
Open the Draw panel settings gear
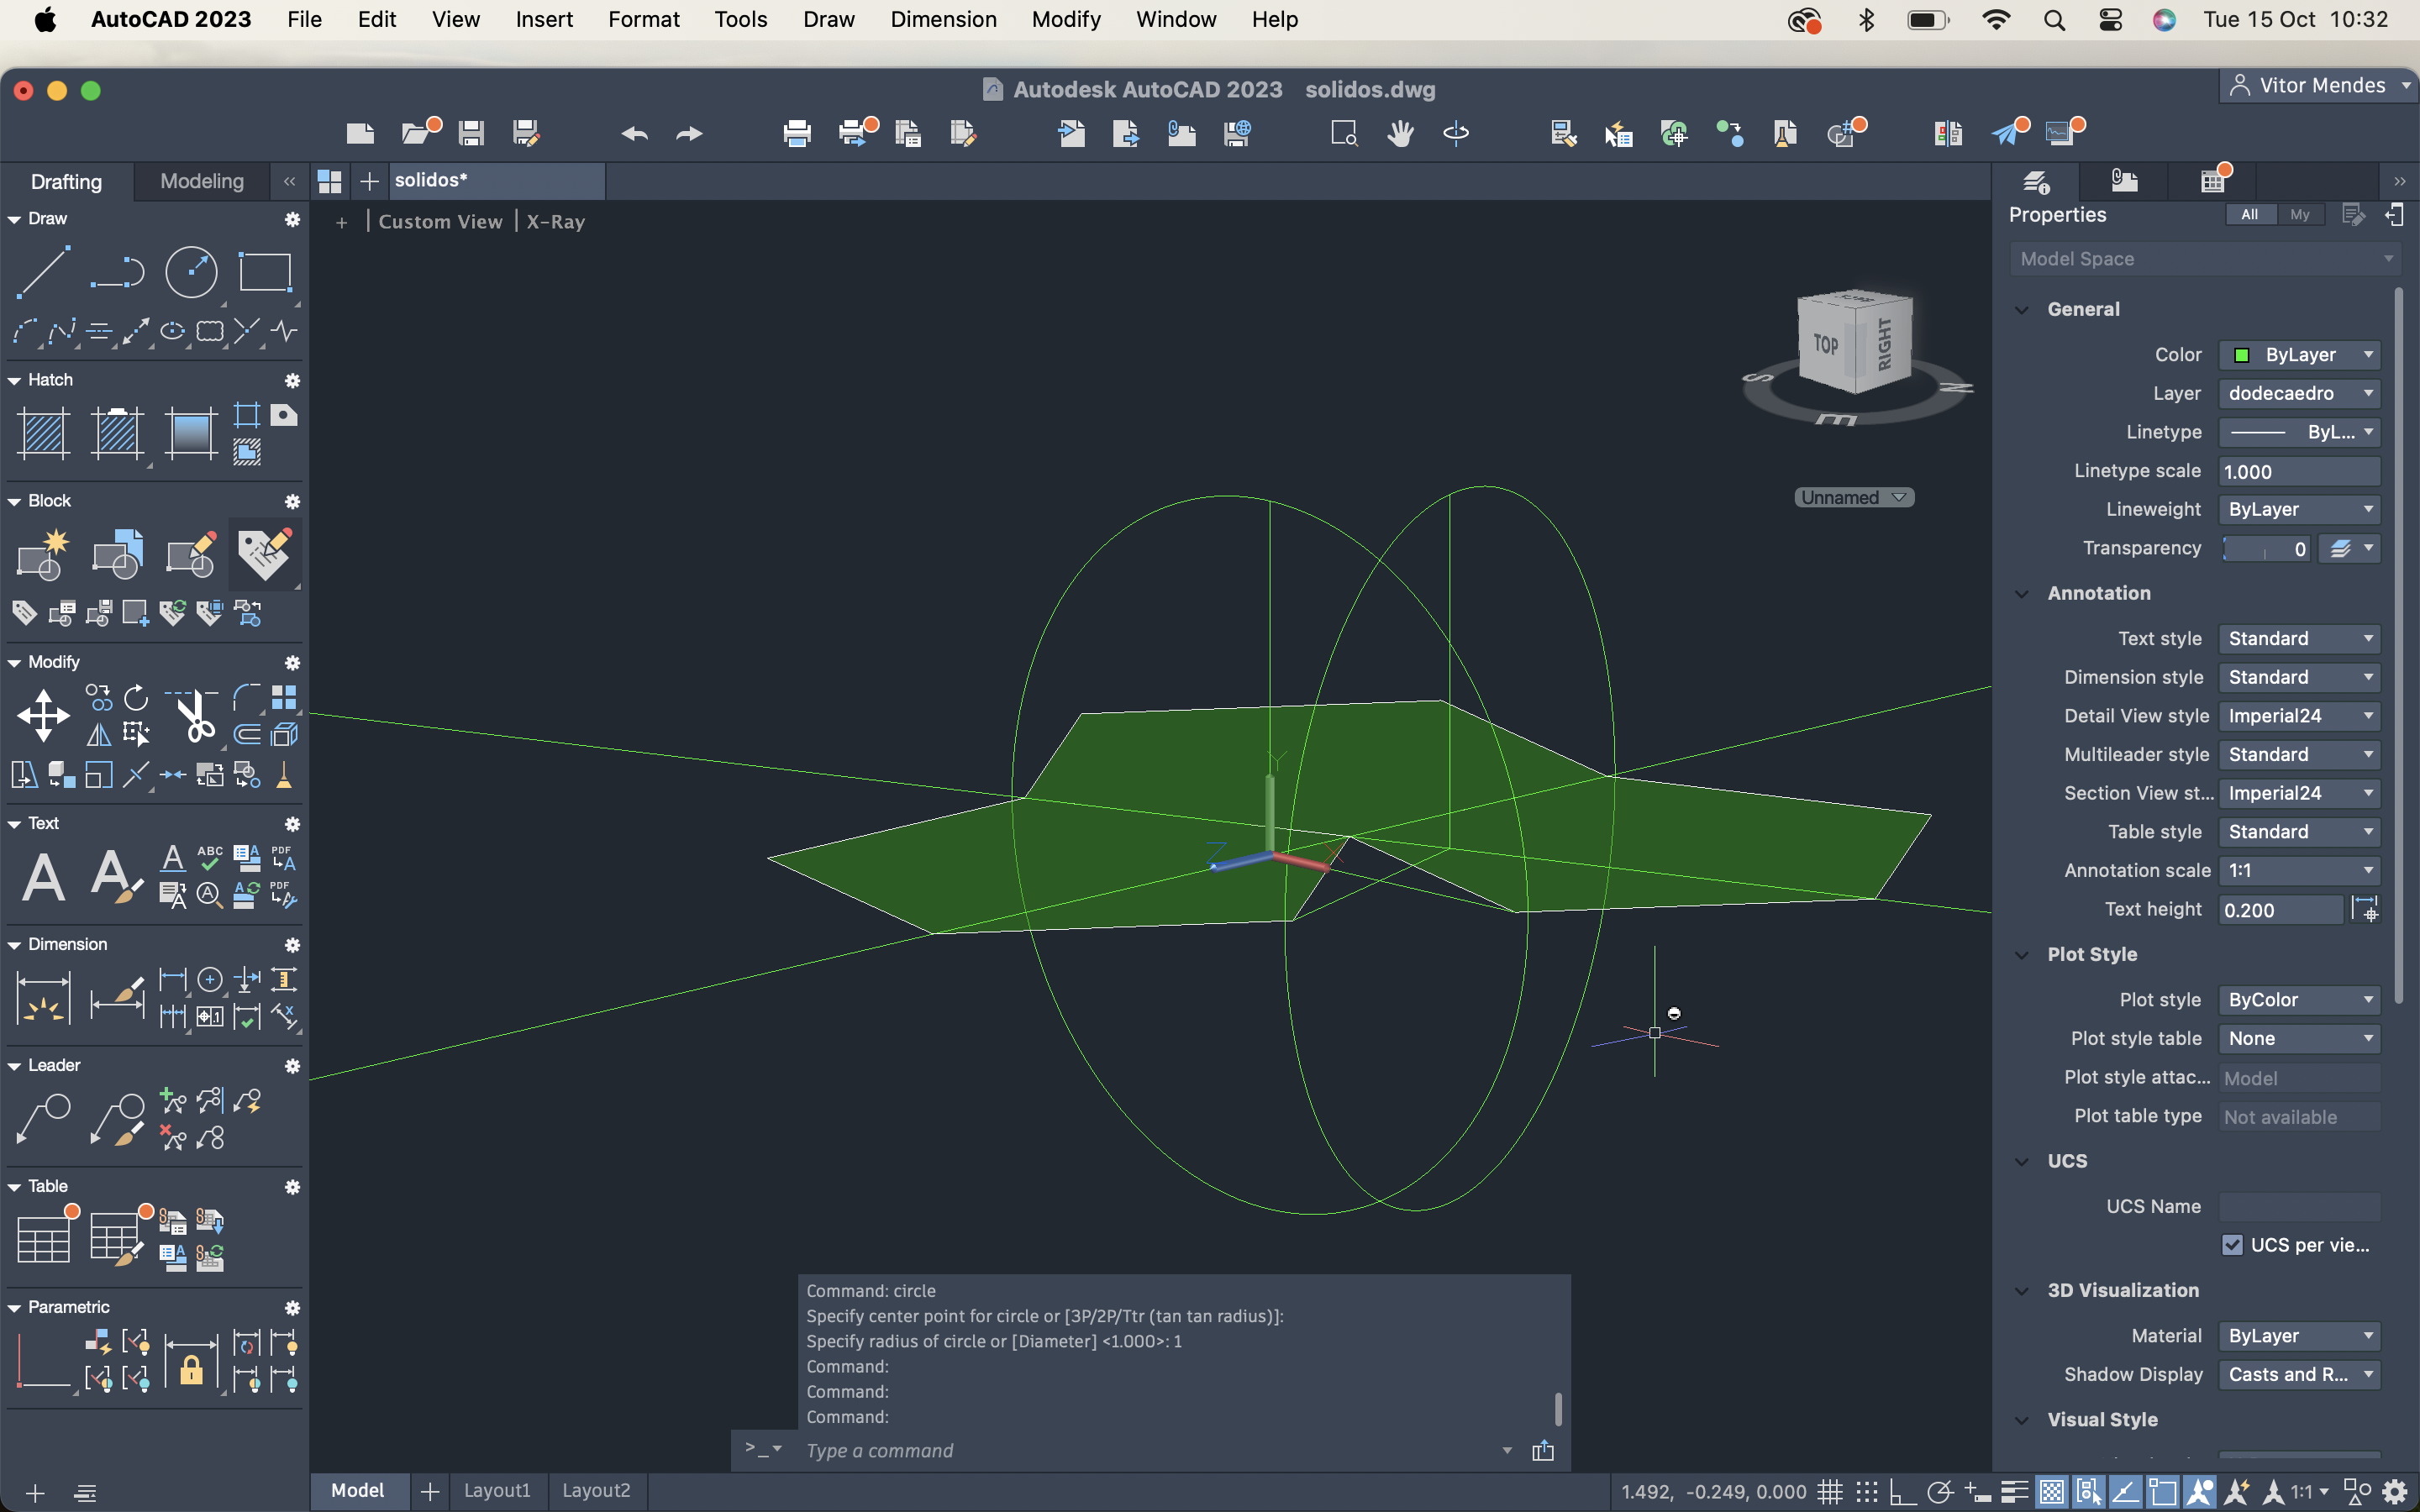coord(292,219)
